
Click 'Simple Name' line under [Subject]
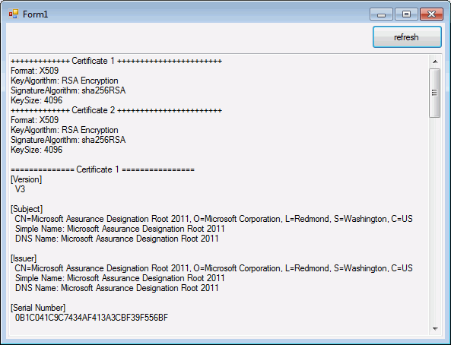click(120, 229)
